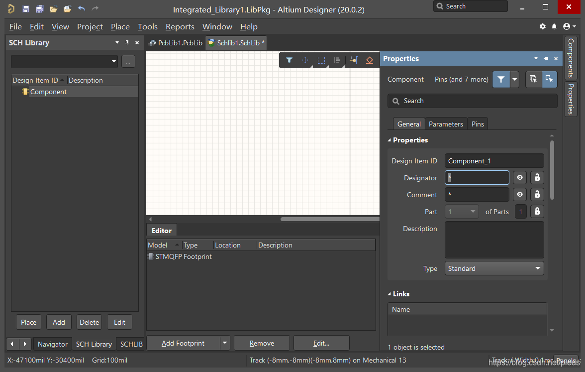Open the notifications bell icon
Image resolution: width=585 pixels, height=372 pixels.
tap(554, 26)
